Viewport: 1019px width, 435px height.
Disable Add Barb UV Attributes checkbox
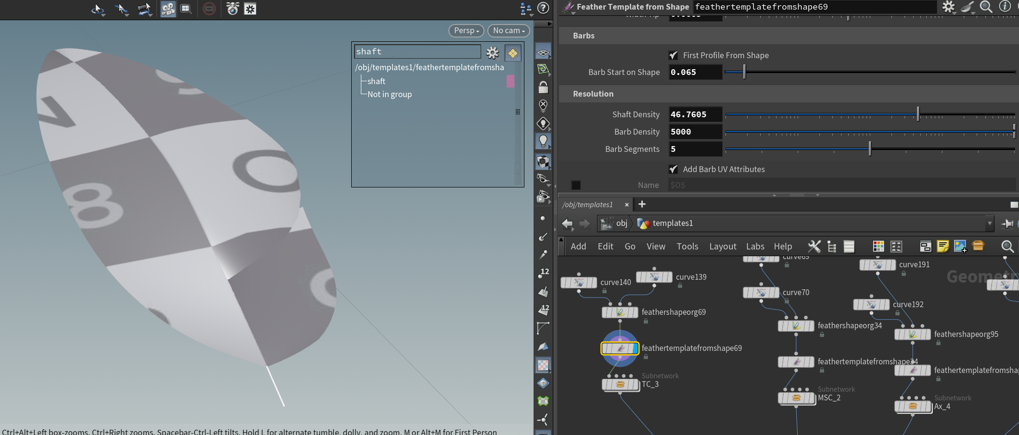pyautogui.click(x=674, y=169)
